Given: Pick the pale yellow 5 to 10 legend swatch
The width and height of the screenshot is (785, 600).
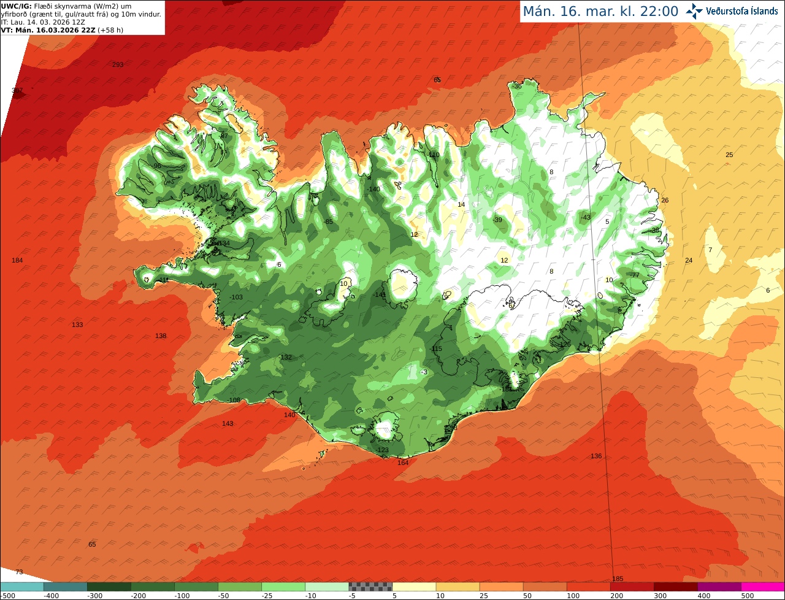Looking at the screenshot, I should tap(414, 587).
